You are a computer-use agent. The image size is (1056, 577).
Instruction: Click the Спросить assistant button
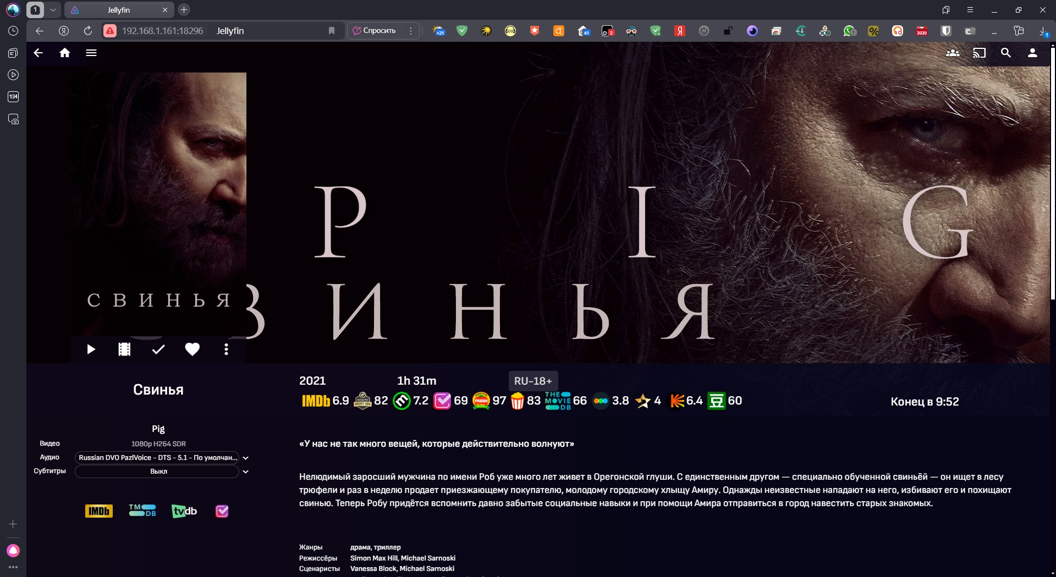(375, 31)
